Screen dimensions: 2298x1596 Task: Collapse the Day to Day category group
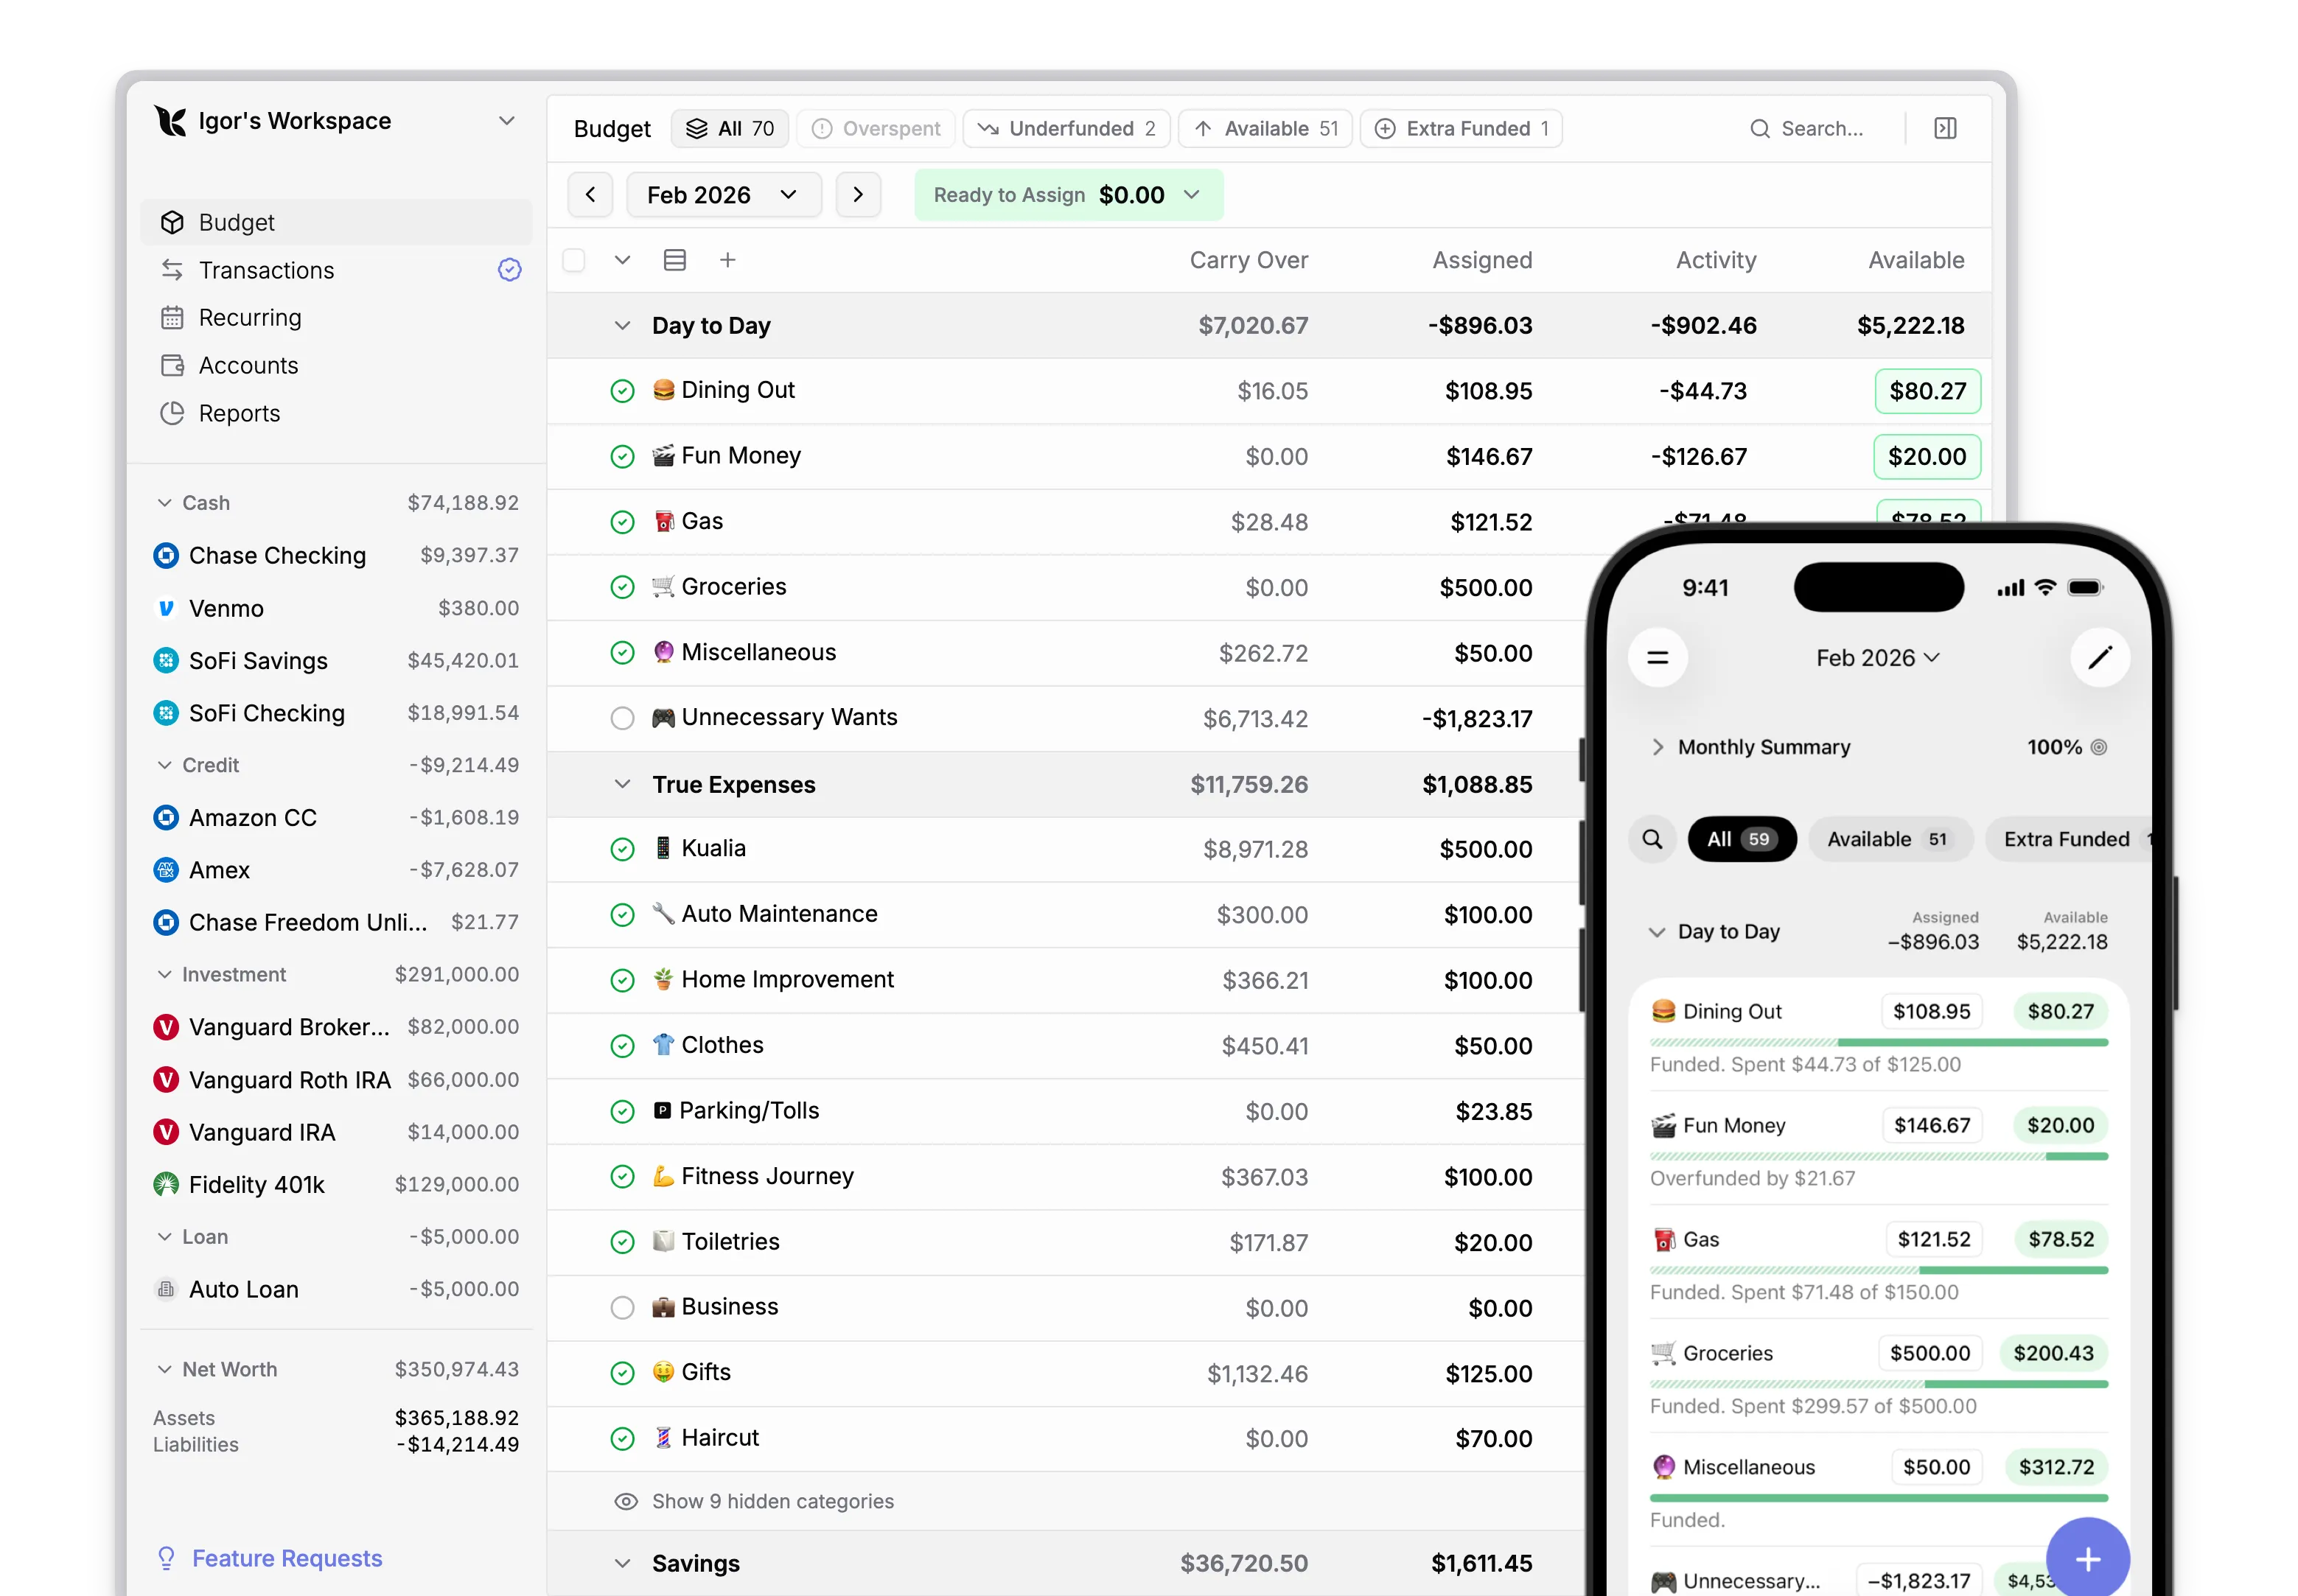pyautogui.click(x=622, y=325)
